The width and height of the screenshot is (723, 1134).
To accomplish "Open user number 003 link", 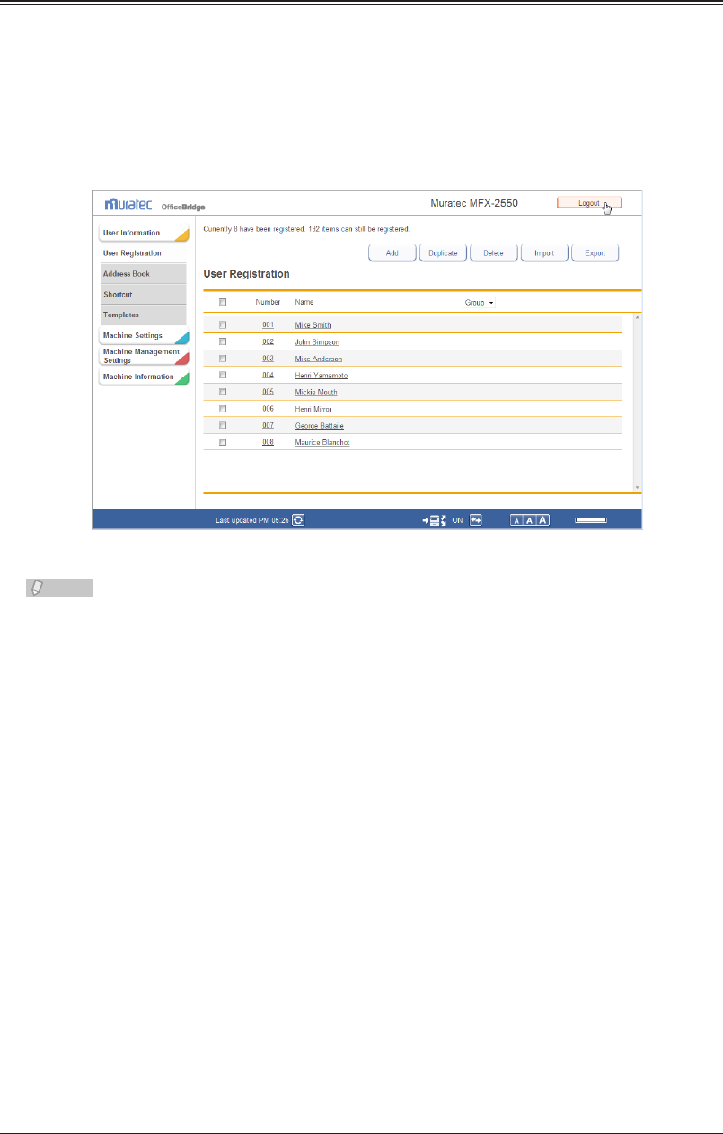I will point(268,358).
